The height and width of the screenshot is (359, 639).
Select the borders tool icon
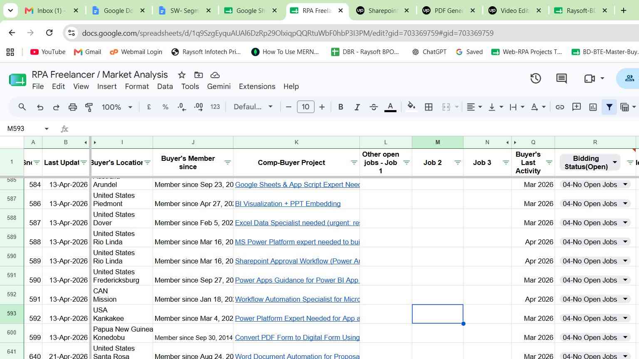click(428, 107)
